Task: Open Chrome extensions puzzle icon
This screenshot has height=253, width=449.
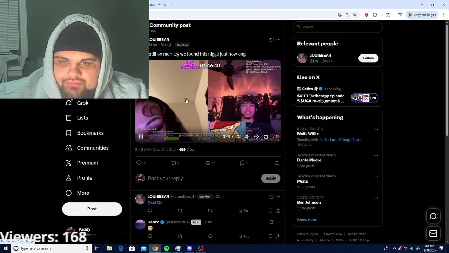Action: click(x=375, y=15)
